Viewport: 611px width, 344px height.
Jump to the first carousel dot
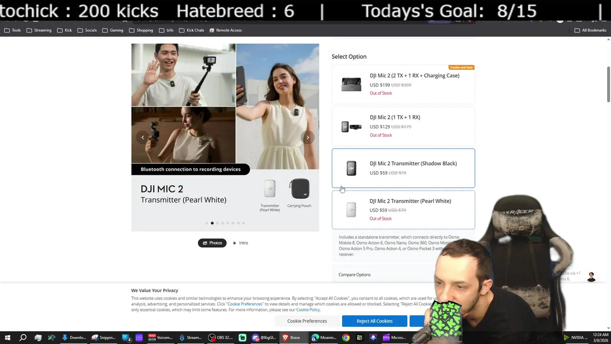[207, 223]
